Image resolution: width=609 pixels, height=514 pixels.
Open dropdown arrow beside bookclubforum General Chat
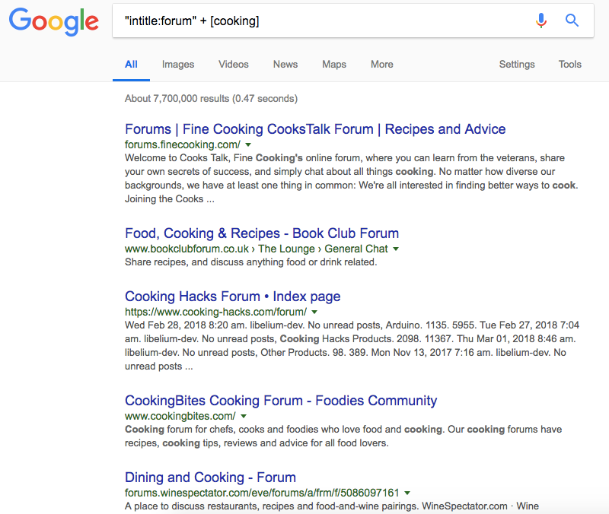pyautogui.click(x=396, y=249)
